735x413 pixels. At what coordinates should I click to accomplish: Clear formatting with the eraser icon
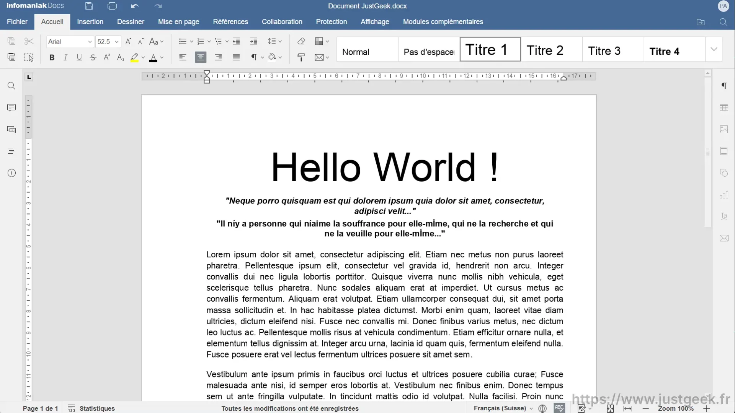pyautogui.click(x=301, y=41)
